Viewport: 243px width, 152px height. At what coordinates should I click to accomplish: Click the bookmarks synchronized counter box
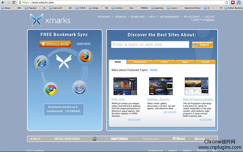pyautogui.click(x=64, y=110)
